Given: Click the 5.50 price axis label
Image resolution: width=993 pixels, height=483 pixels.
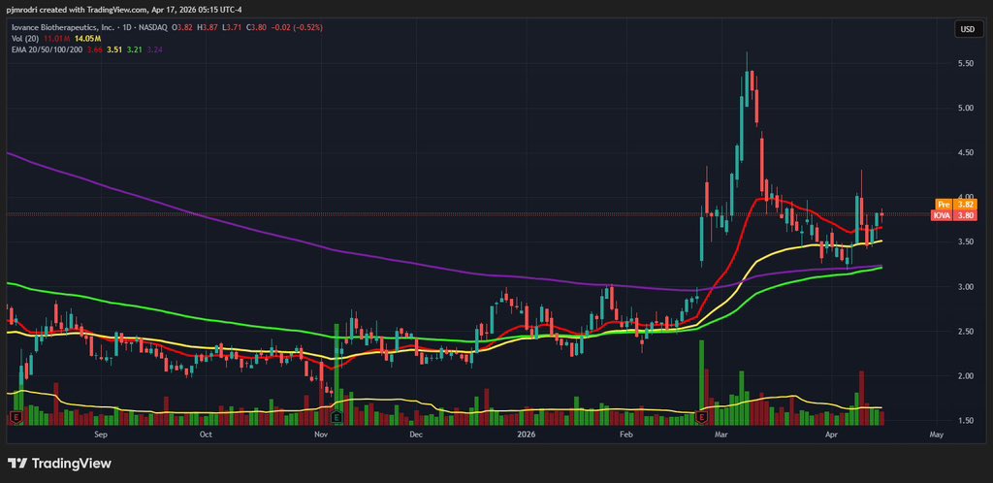Looking at the screenshot, I should click(x=966, y=64).
